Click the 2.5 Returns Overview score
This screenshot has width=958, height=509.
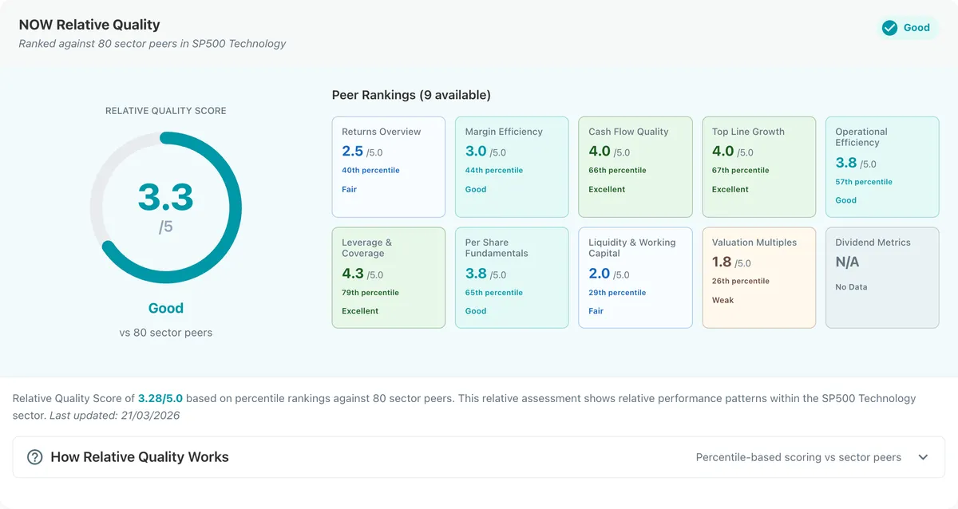pos(353,151)
